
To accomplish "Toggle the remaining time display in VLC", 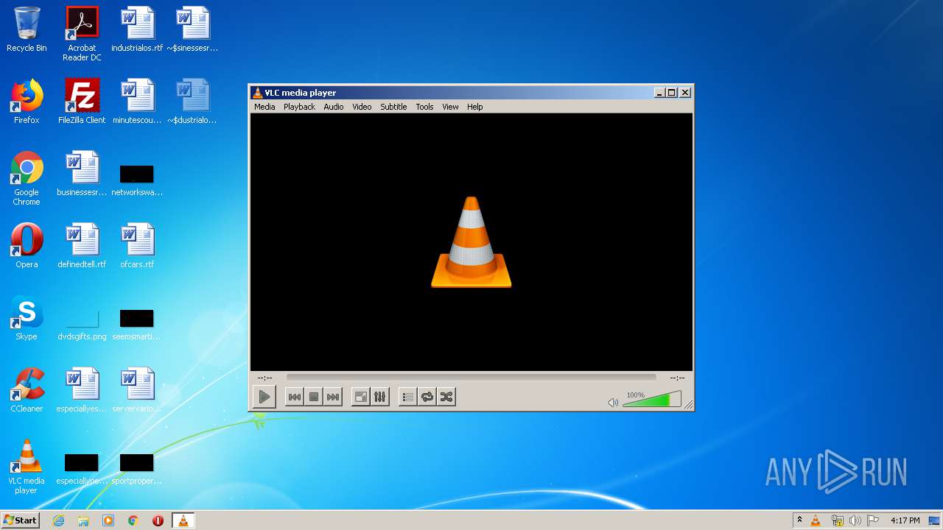I will click(x=677, y=378).
